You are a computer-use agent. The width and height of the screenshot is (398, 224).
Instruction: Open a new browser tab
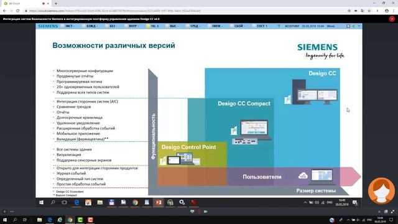pyautogui.click(x=56, y=4)
